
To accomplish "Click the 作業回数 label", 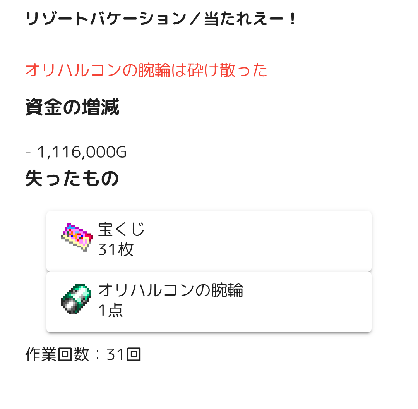I will (57, 355).
